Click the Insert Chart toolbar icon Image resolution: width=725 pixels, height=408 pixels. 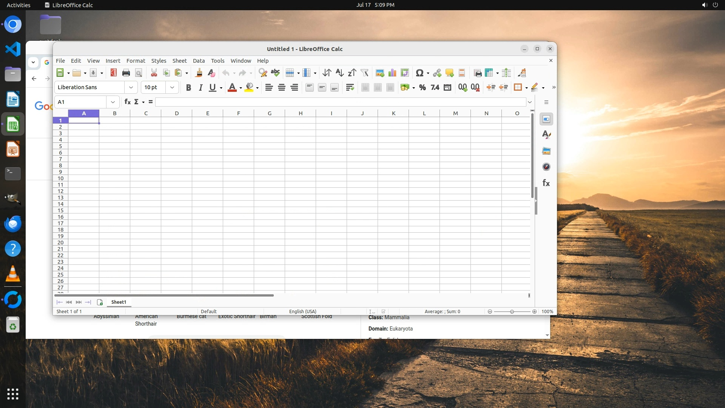[x=392, y=73]
